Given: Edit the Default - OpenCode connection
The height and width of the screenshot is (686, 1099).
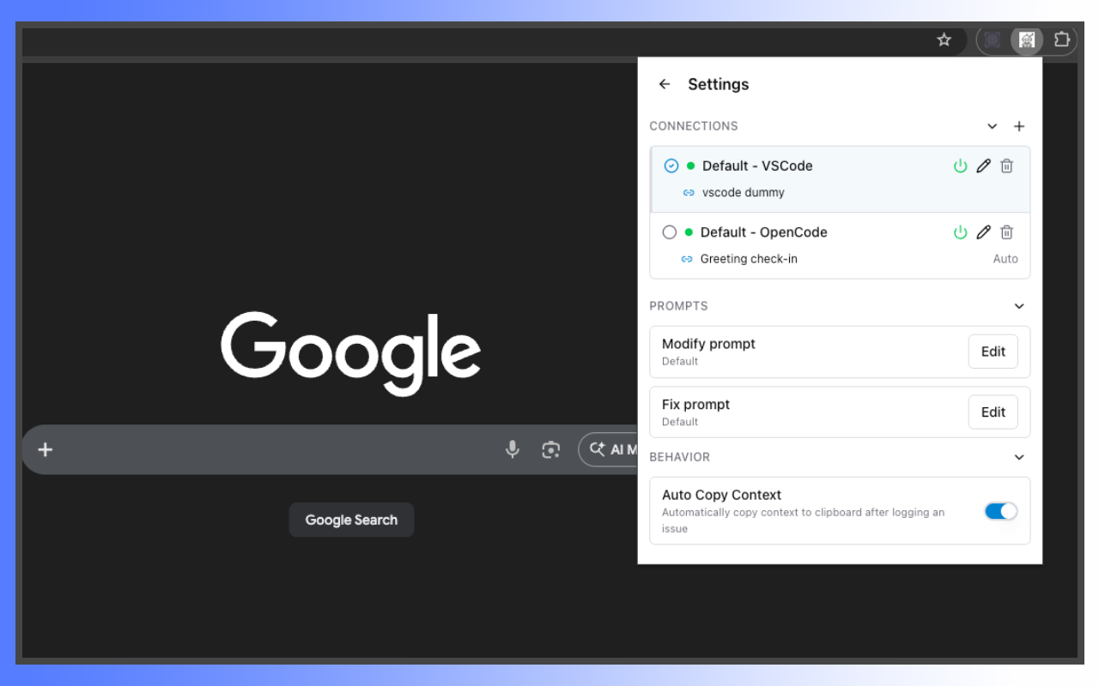Looking at the screenshot, I should pyautogui.click(x=984, y=232).
